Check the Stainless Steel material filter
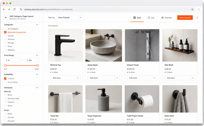 (5, 99)
